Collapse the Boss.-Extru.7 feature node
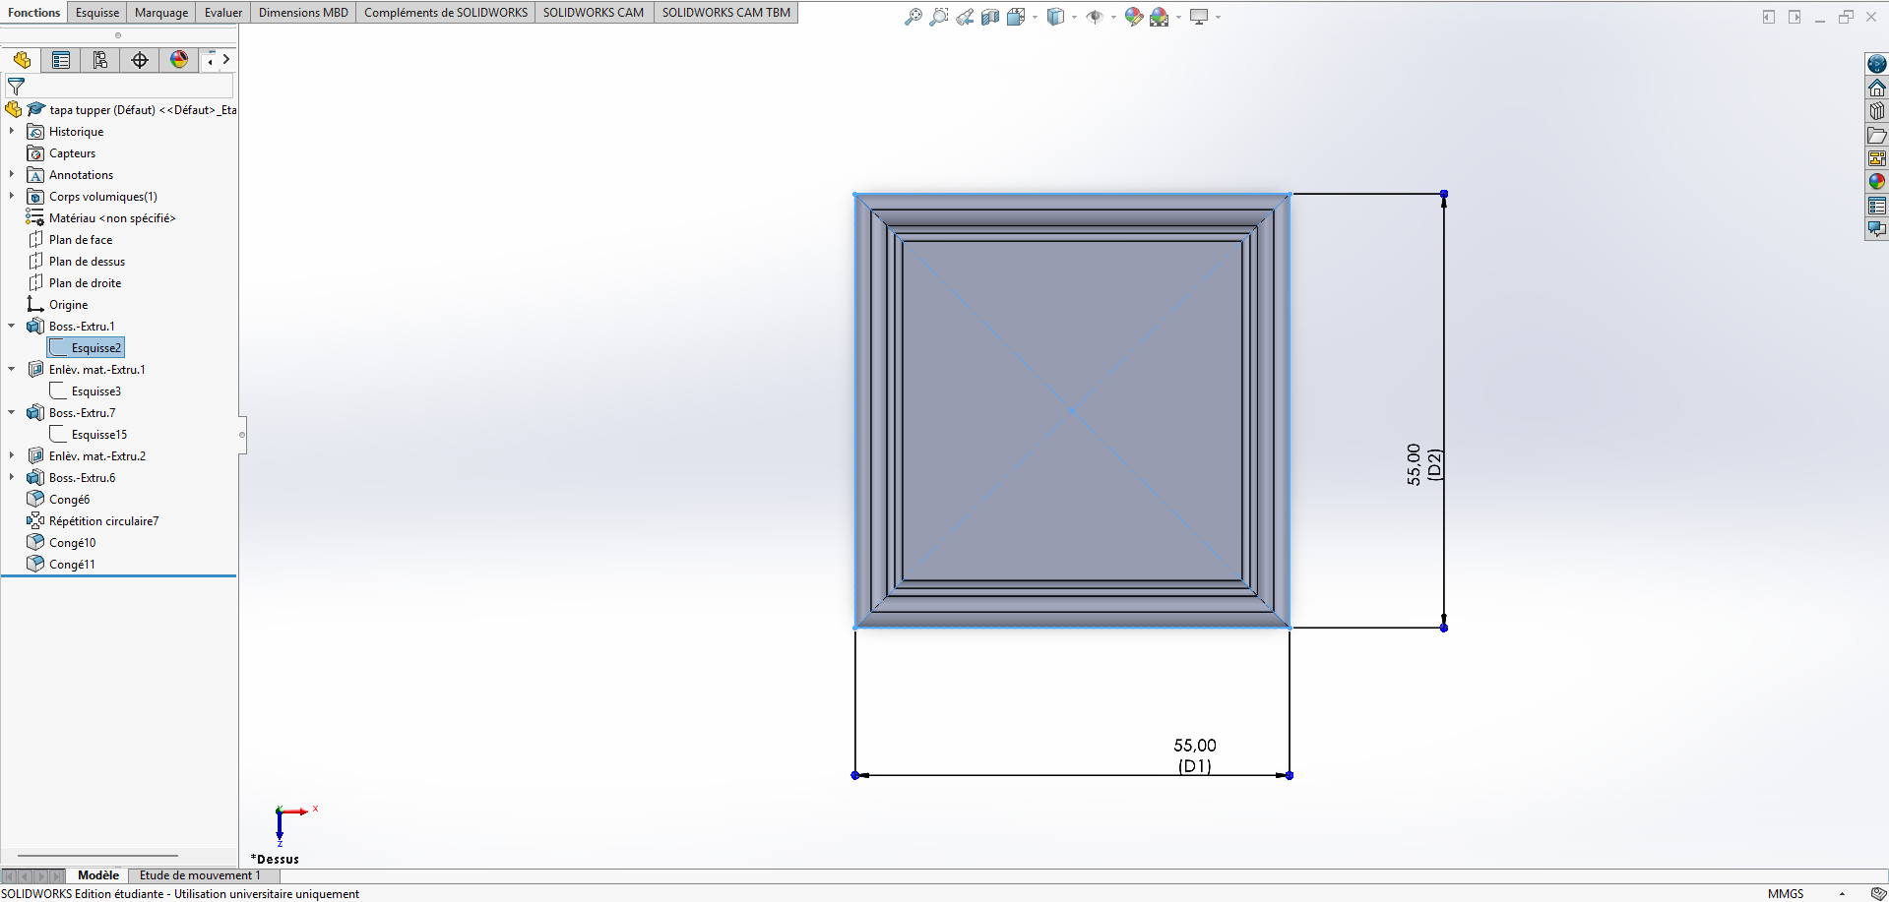 click(12, 412)
